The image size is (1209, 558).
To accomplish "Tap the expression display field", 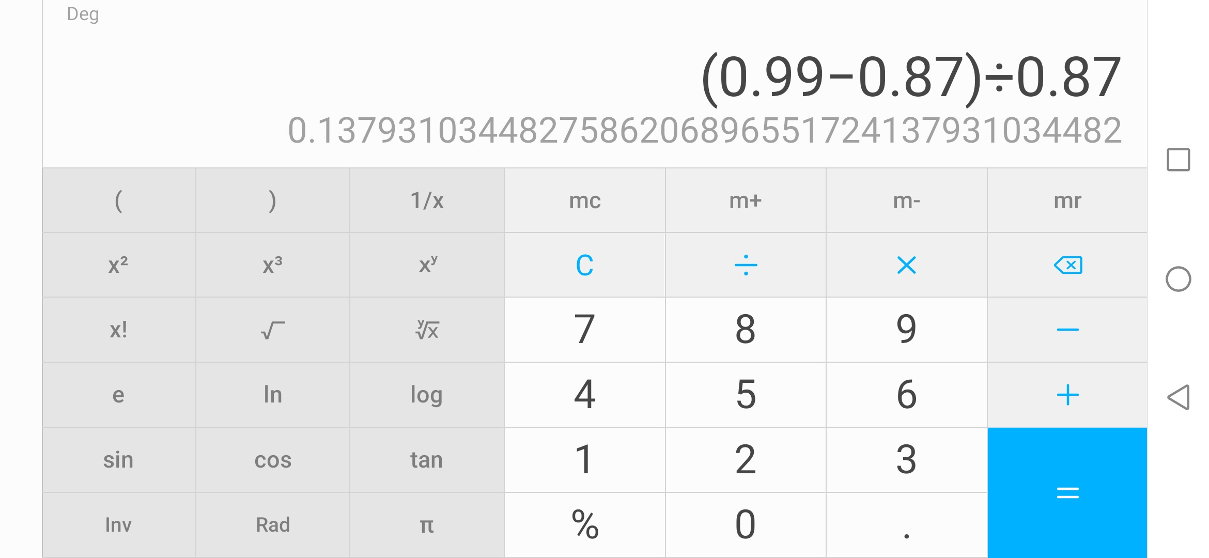I will click(x=911, y=78).
